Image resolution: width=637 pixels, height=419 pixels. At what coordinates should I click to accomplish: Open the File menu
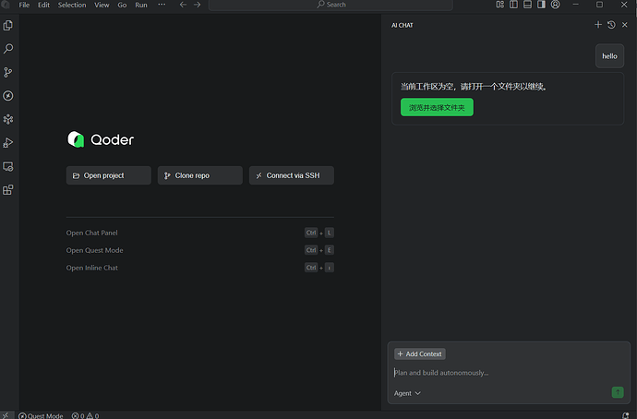24,5
